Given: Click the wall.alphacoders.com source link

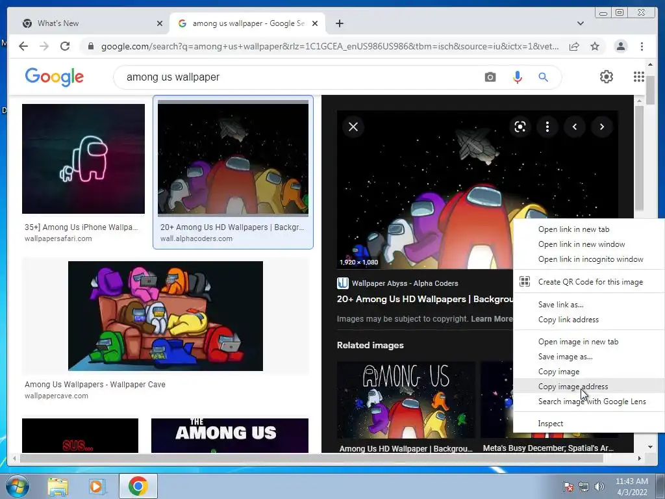Looking at the screenshot, I should pos(196,238).
